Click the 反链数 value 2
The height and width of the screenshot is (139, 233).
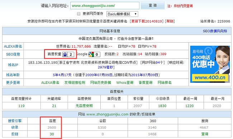(x=118, y=54)
